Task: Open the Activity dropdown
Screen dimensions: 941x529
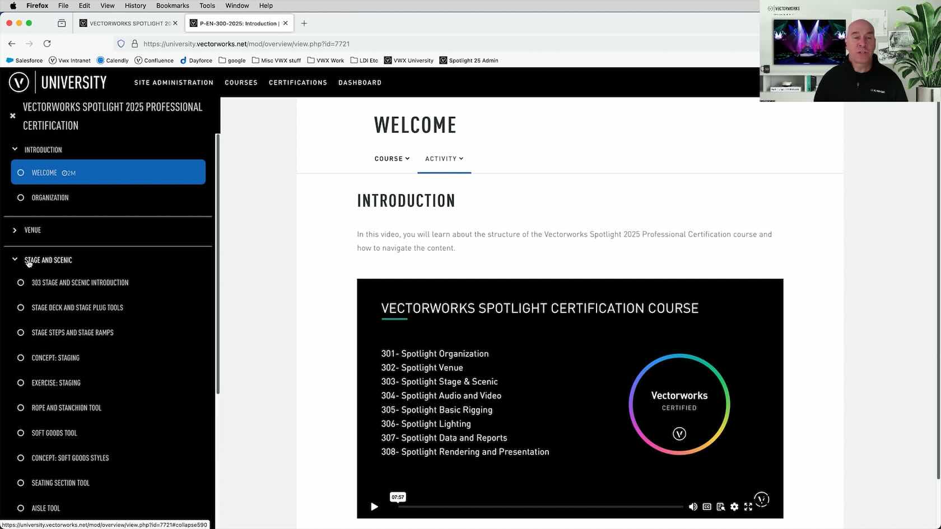Action: 444,158
